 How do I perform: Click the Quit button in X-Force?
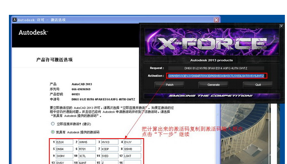(x=258, y=85)
